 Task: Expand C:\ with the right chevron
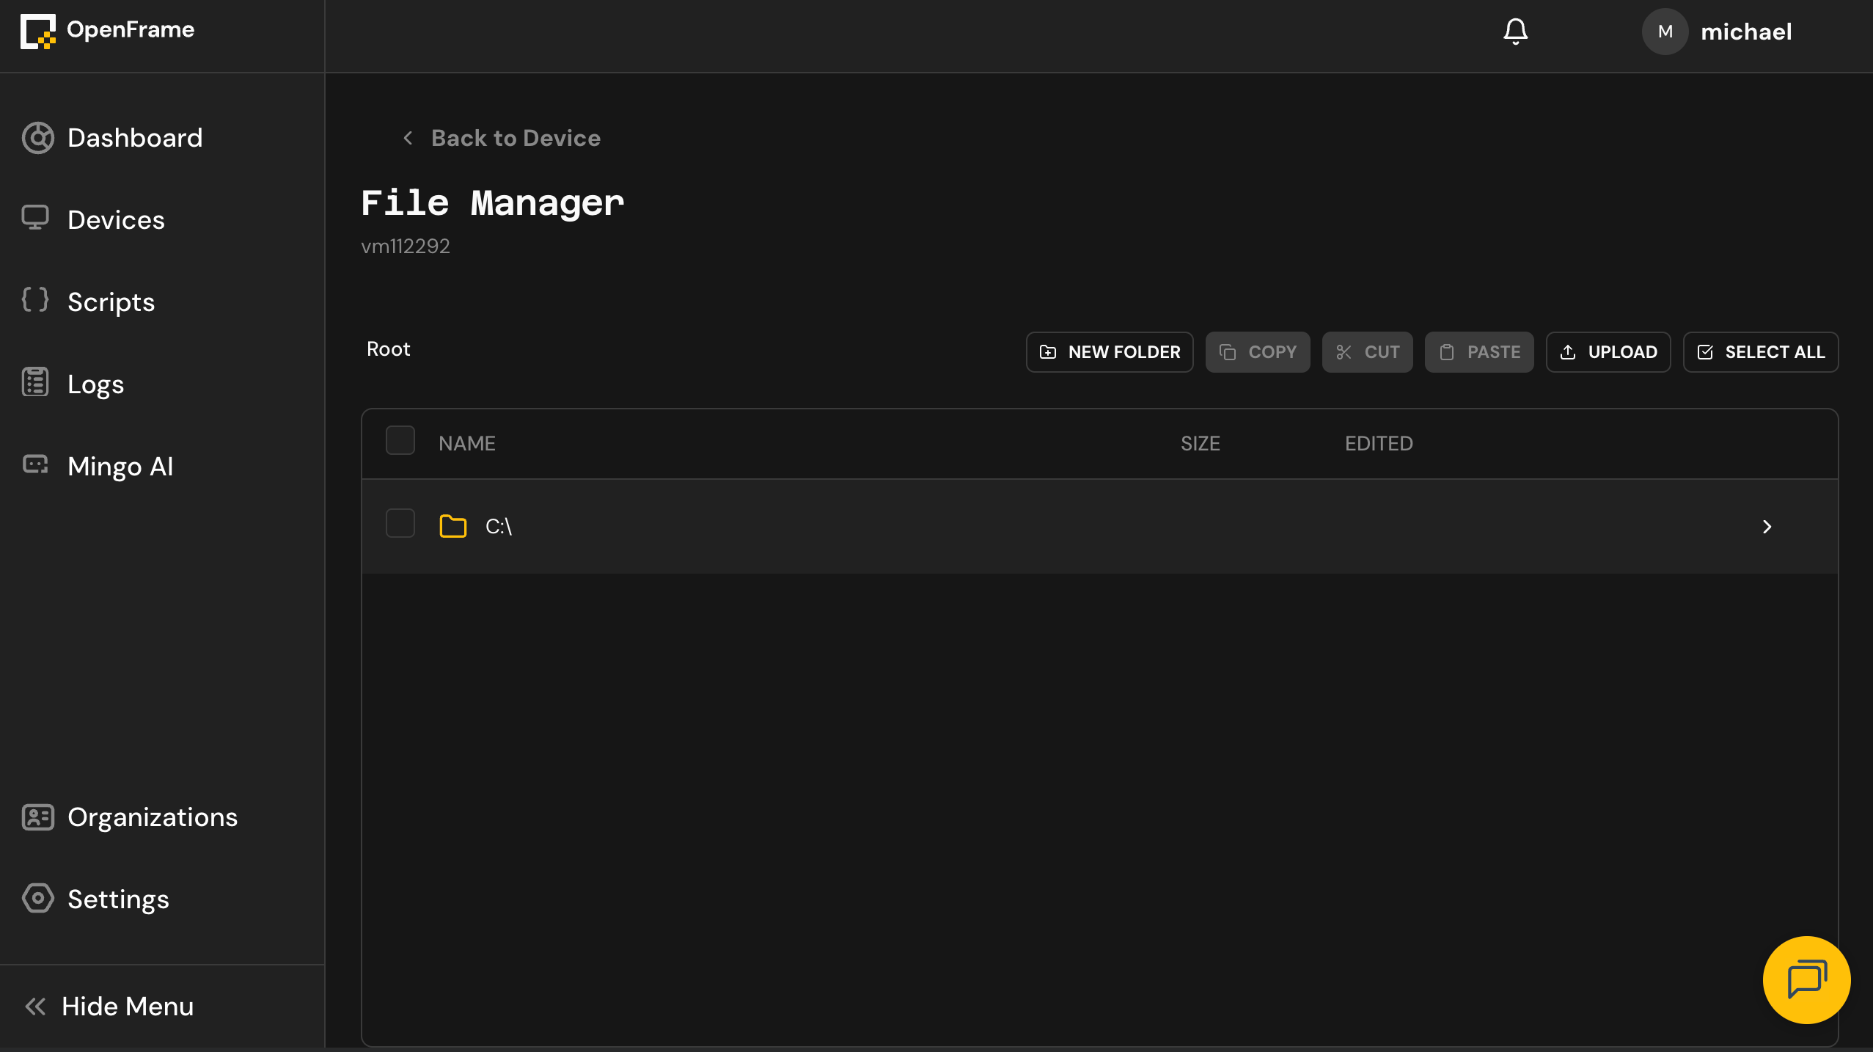(x=1767, y=527)
